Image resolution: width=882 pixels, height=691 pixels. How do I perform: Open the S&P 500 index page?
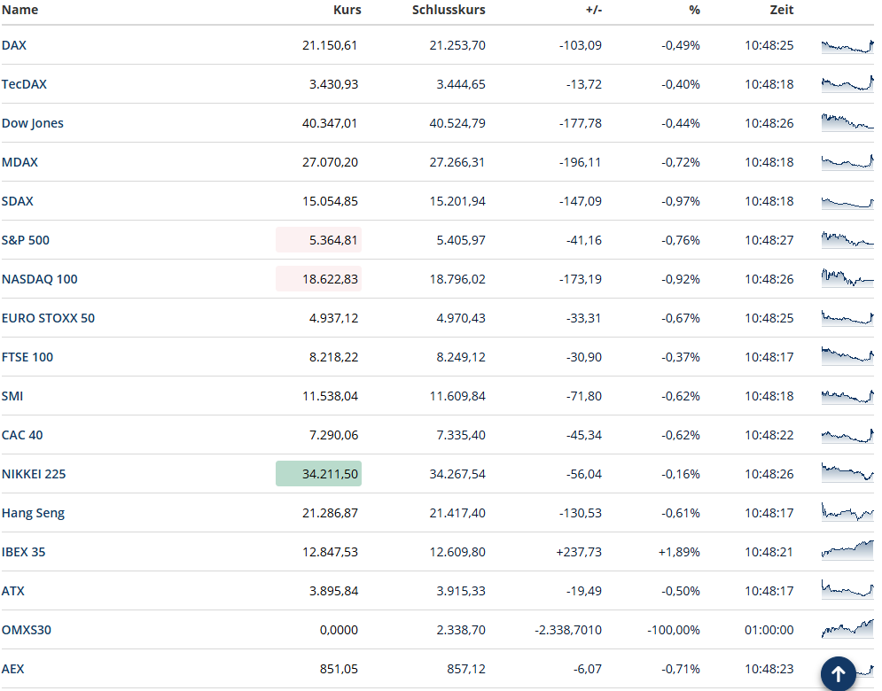25,240
